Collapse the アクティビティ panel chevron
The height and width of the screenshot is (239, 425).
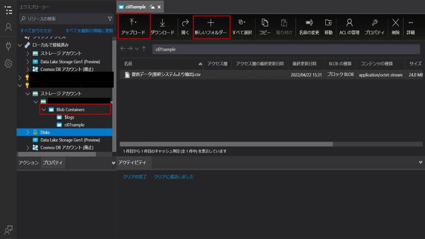(420, 163)
